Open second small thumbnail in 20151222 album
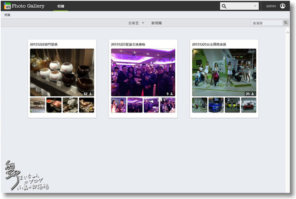This screenshot has width=296, height=199. [54, 105]
